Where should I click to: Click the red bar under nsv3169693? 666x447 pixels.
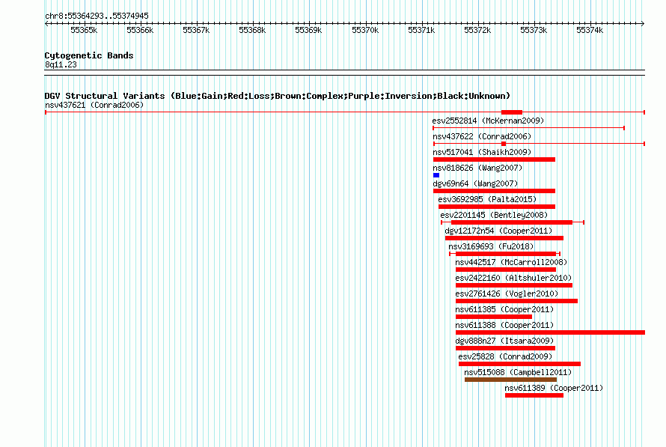point(506,254)
